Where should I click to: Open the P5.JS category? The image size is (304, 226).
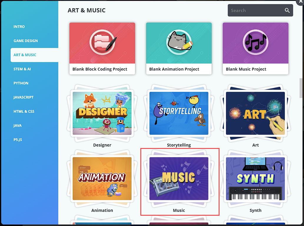[18, 140]
